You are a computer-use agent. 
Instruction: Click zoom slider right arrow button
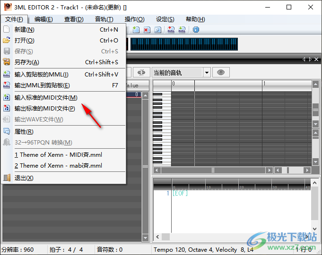(307, 170)
